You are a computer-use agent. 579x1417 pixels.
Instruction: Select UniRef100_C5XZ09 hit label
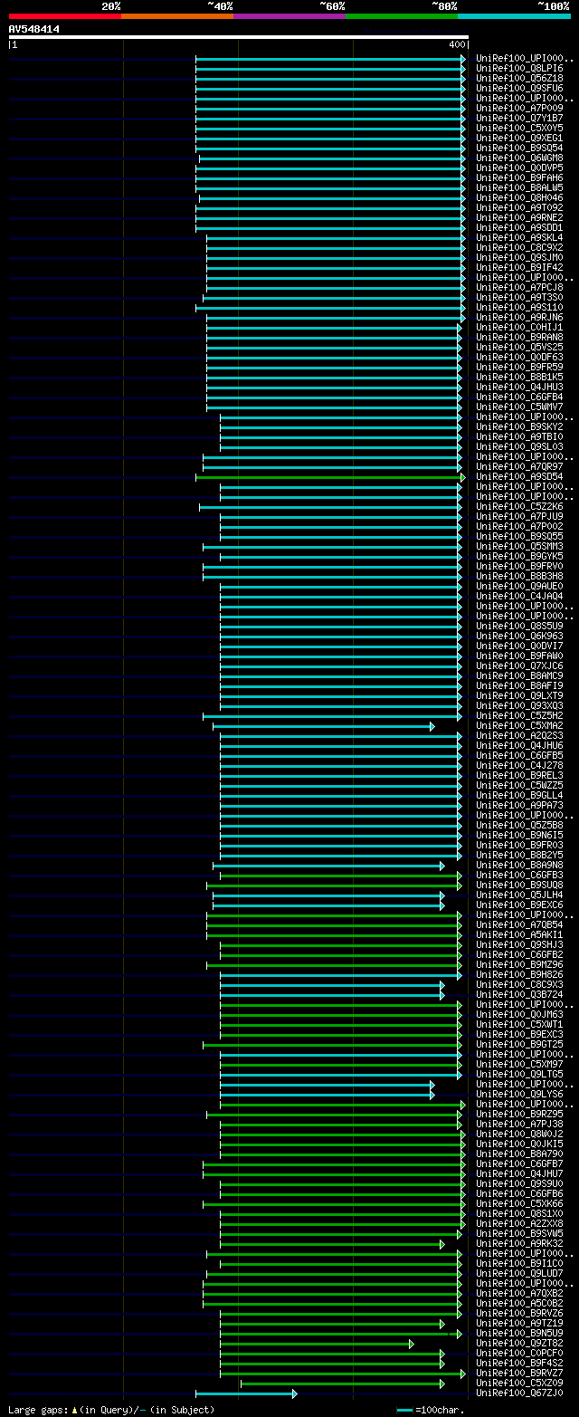tap(519, 1383)
